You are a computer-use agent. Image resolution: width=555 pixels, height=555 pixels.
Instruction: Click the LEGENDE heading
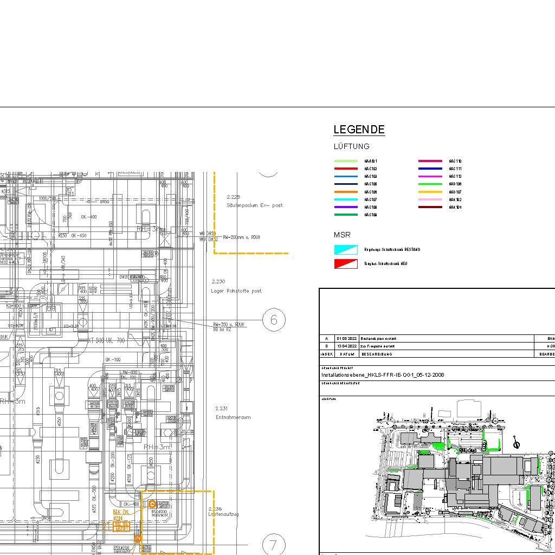tap(359, 130)
